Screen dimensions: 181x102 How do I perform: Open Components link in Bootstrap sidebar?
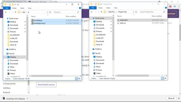9,84
